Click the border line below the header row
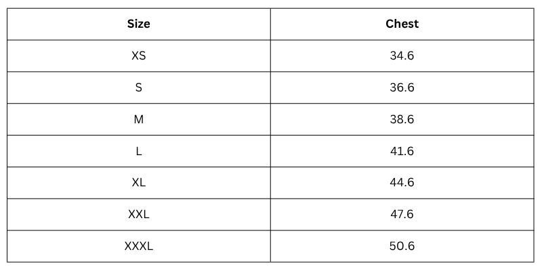542x271 pixels. click(x=270, y=40)
